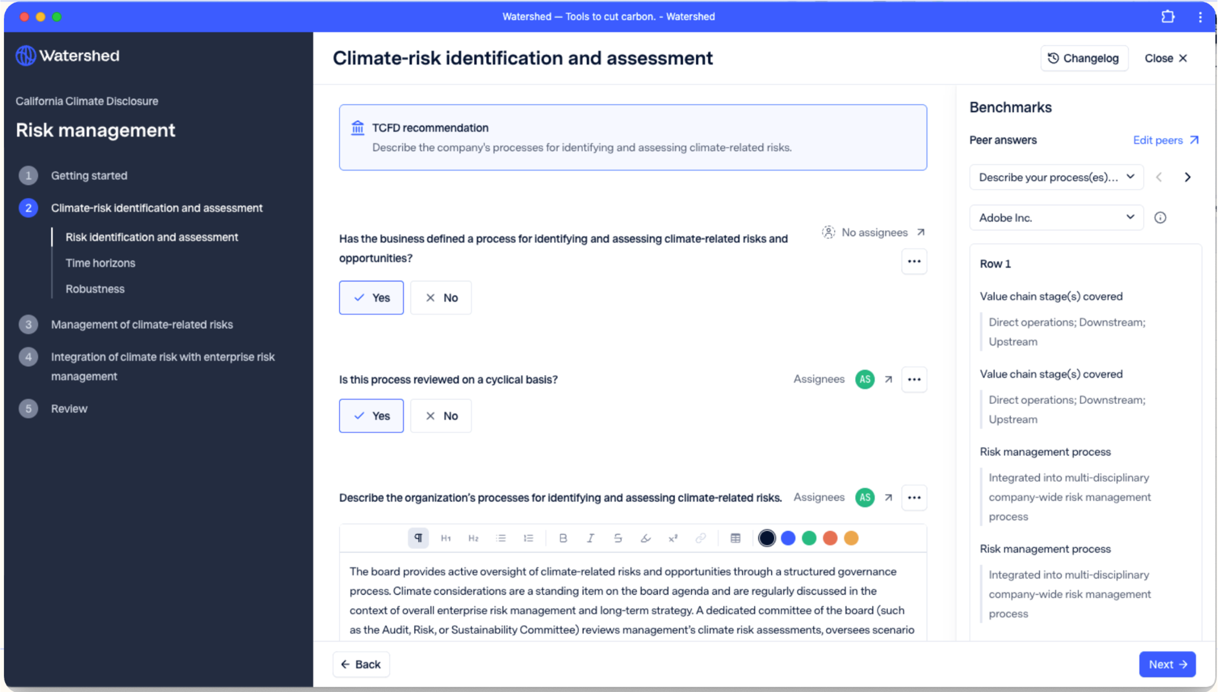Screen dimensions: 1218x692
Task: Open Climate-risk identification and assessment step
Action: tap(156, 208)
